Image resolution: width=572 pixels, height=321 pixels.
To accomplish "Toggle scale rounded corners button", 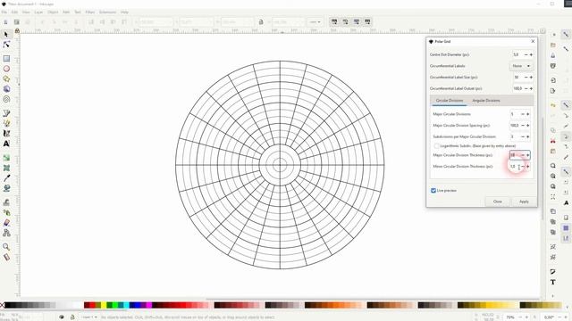I will pos(345,21).
